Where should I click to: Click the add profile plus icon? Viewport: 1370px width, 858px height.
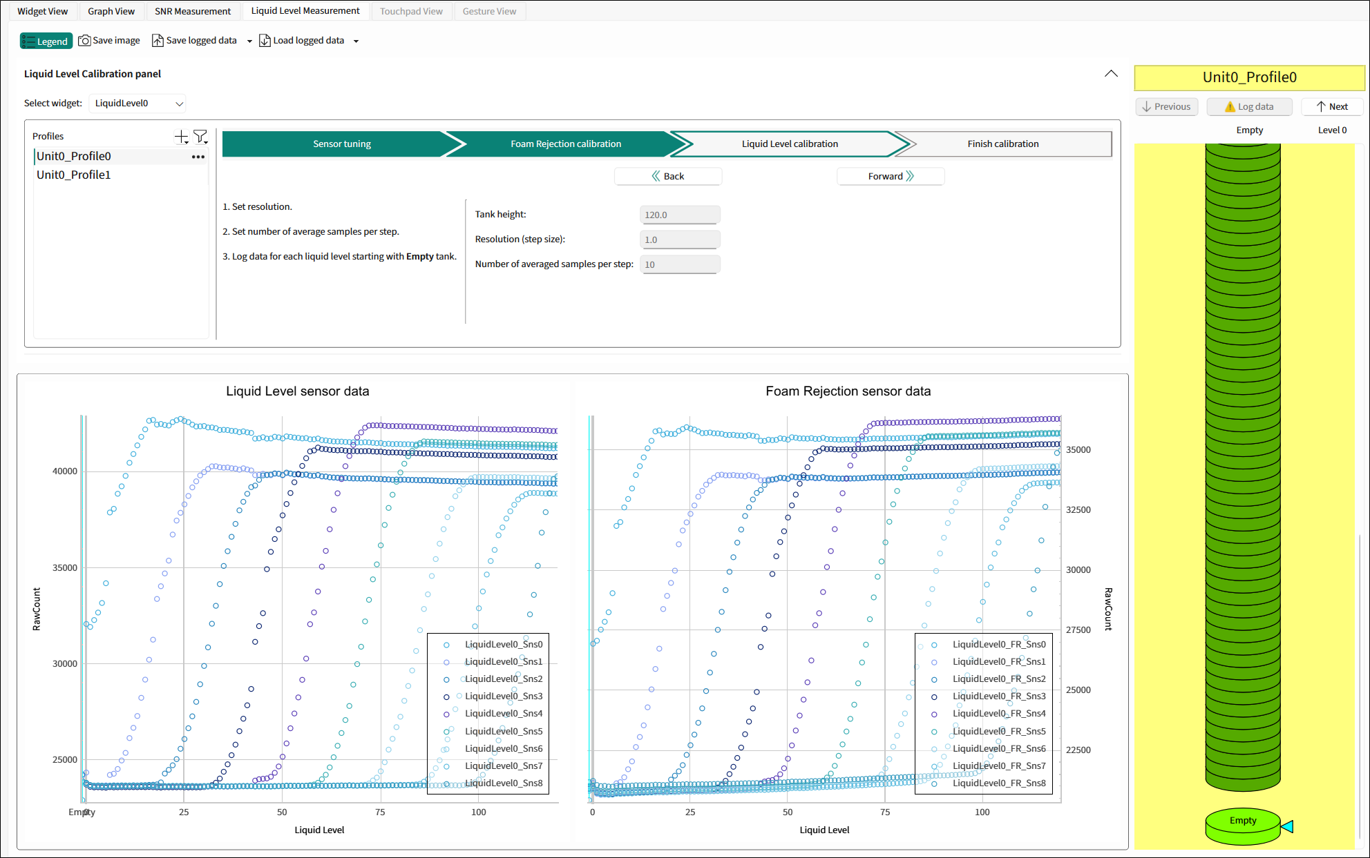coord(181,137)
